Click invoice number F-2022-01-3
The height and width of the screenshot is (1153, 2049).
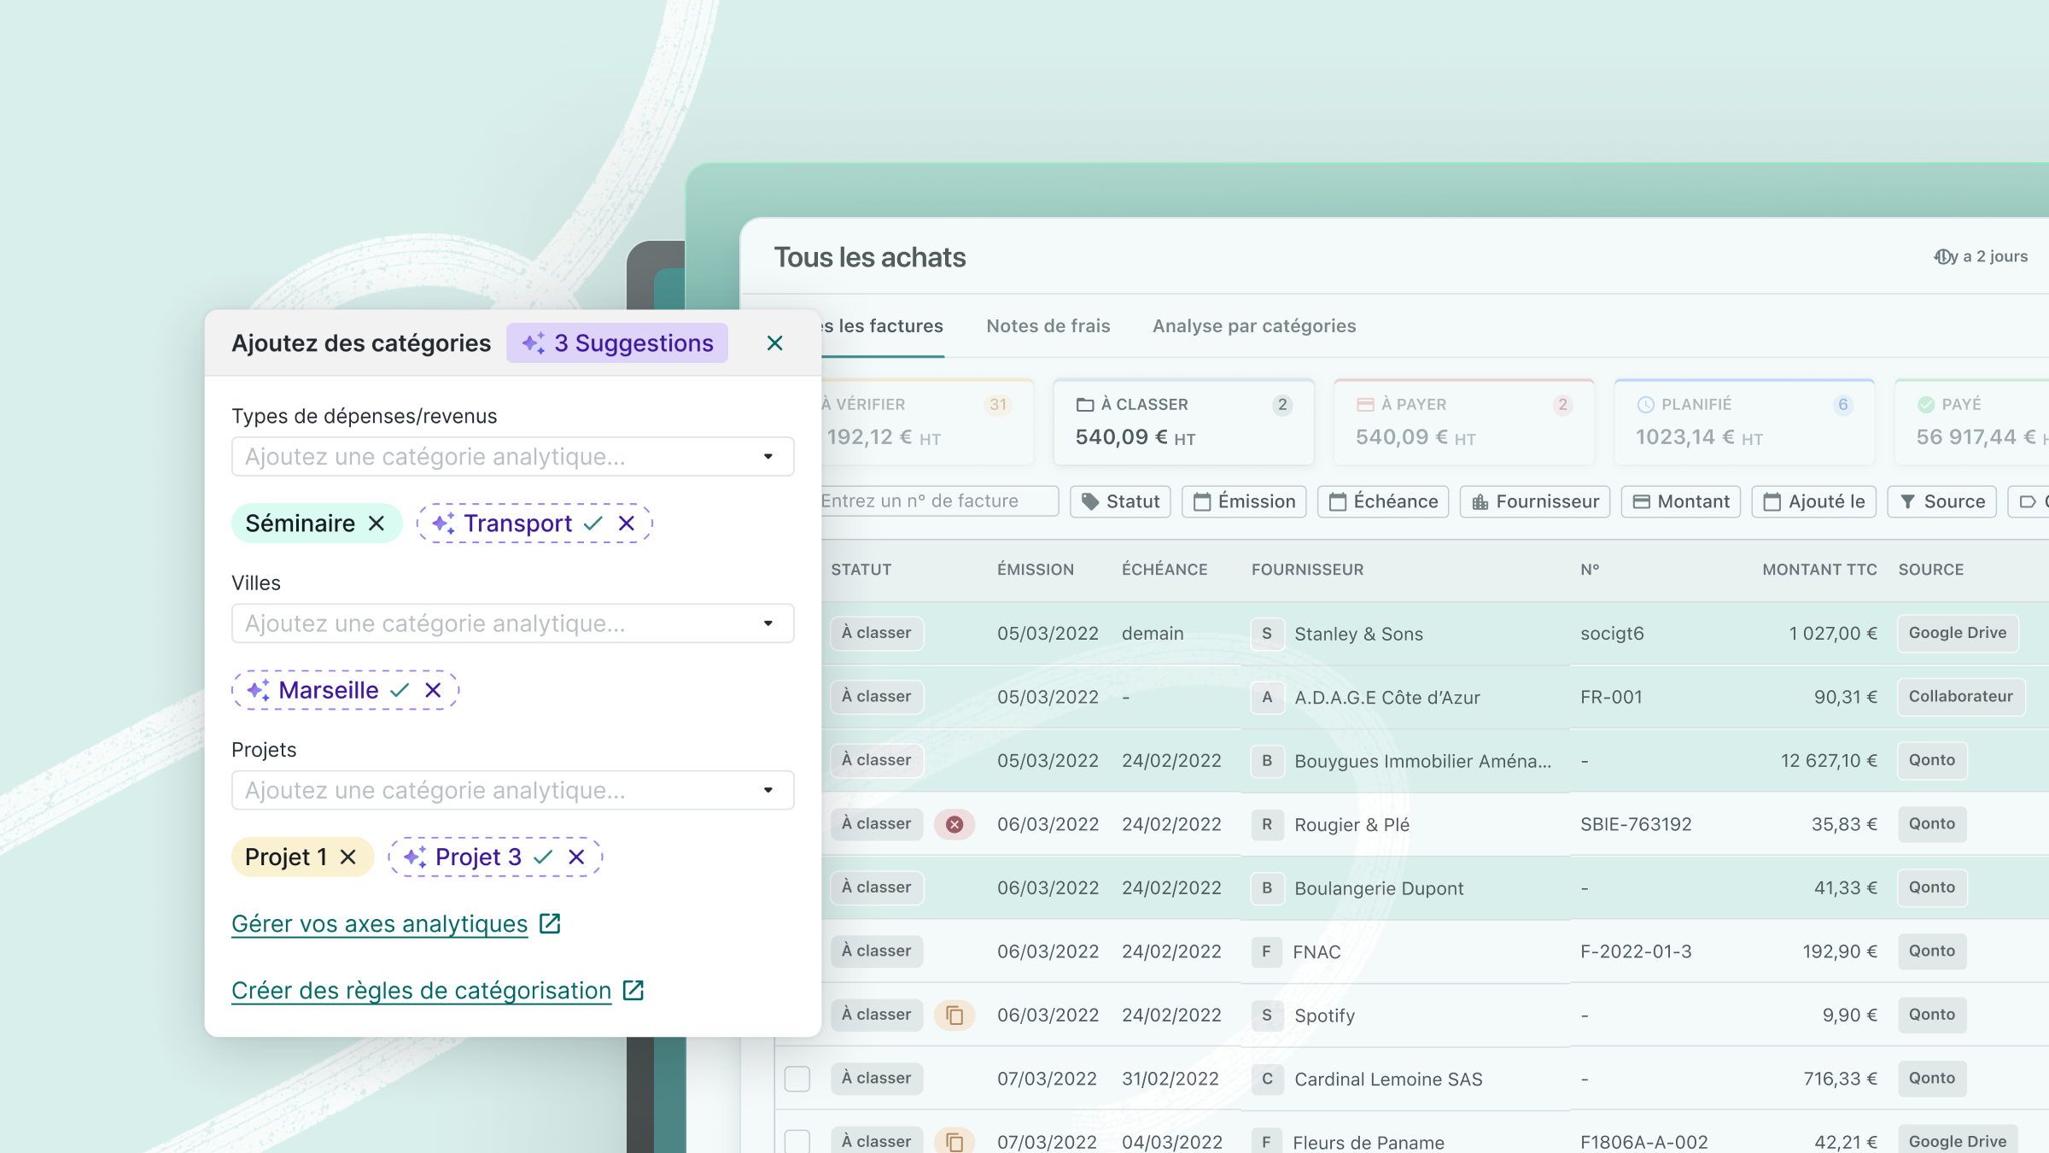[1636, 951]
